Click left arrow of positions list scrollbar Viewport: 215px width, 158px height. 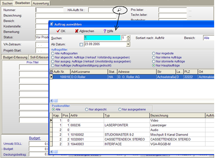point(51,152)
